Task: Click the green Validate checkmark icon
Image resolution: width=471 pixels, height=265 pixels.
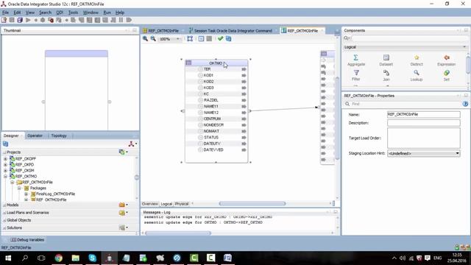Action: pyautogui.click(x=221, y=39)
